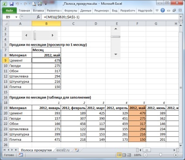
Task: Open the Разметка страницы ribbon tab
Action: (54, 11)
